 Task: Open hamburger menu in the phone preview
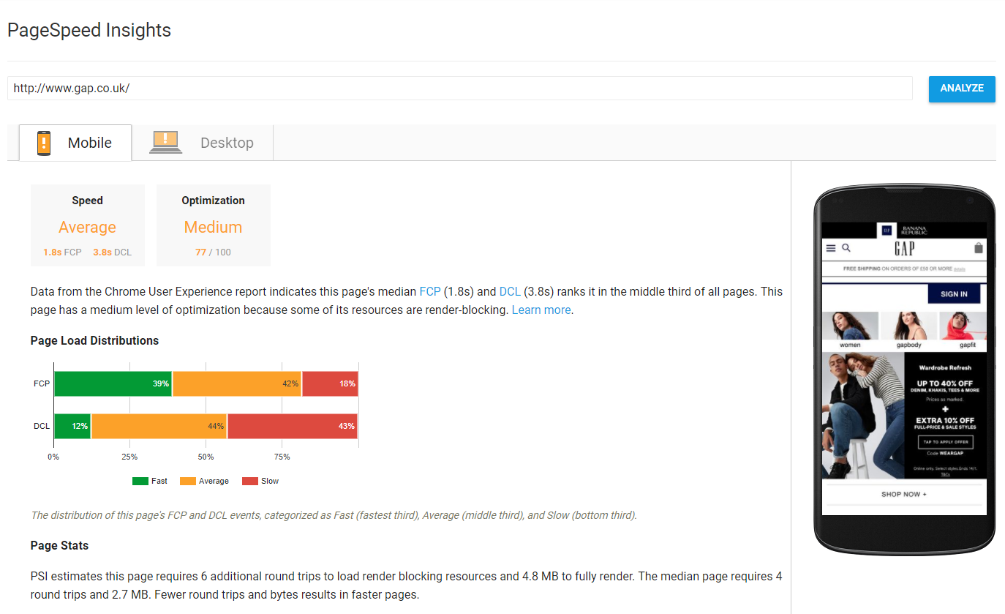(831, 248)
